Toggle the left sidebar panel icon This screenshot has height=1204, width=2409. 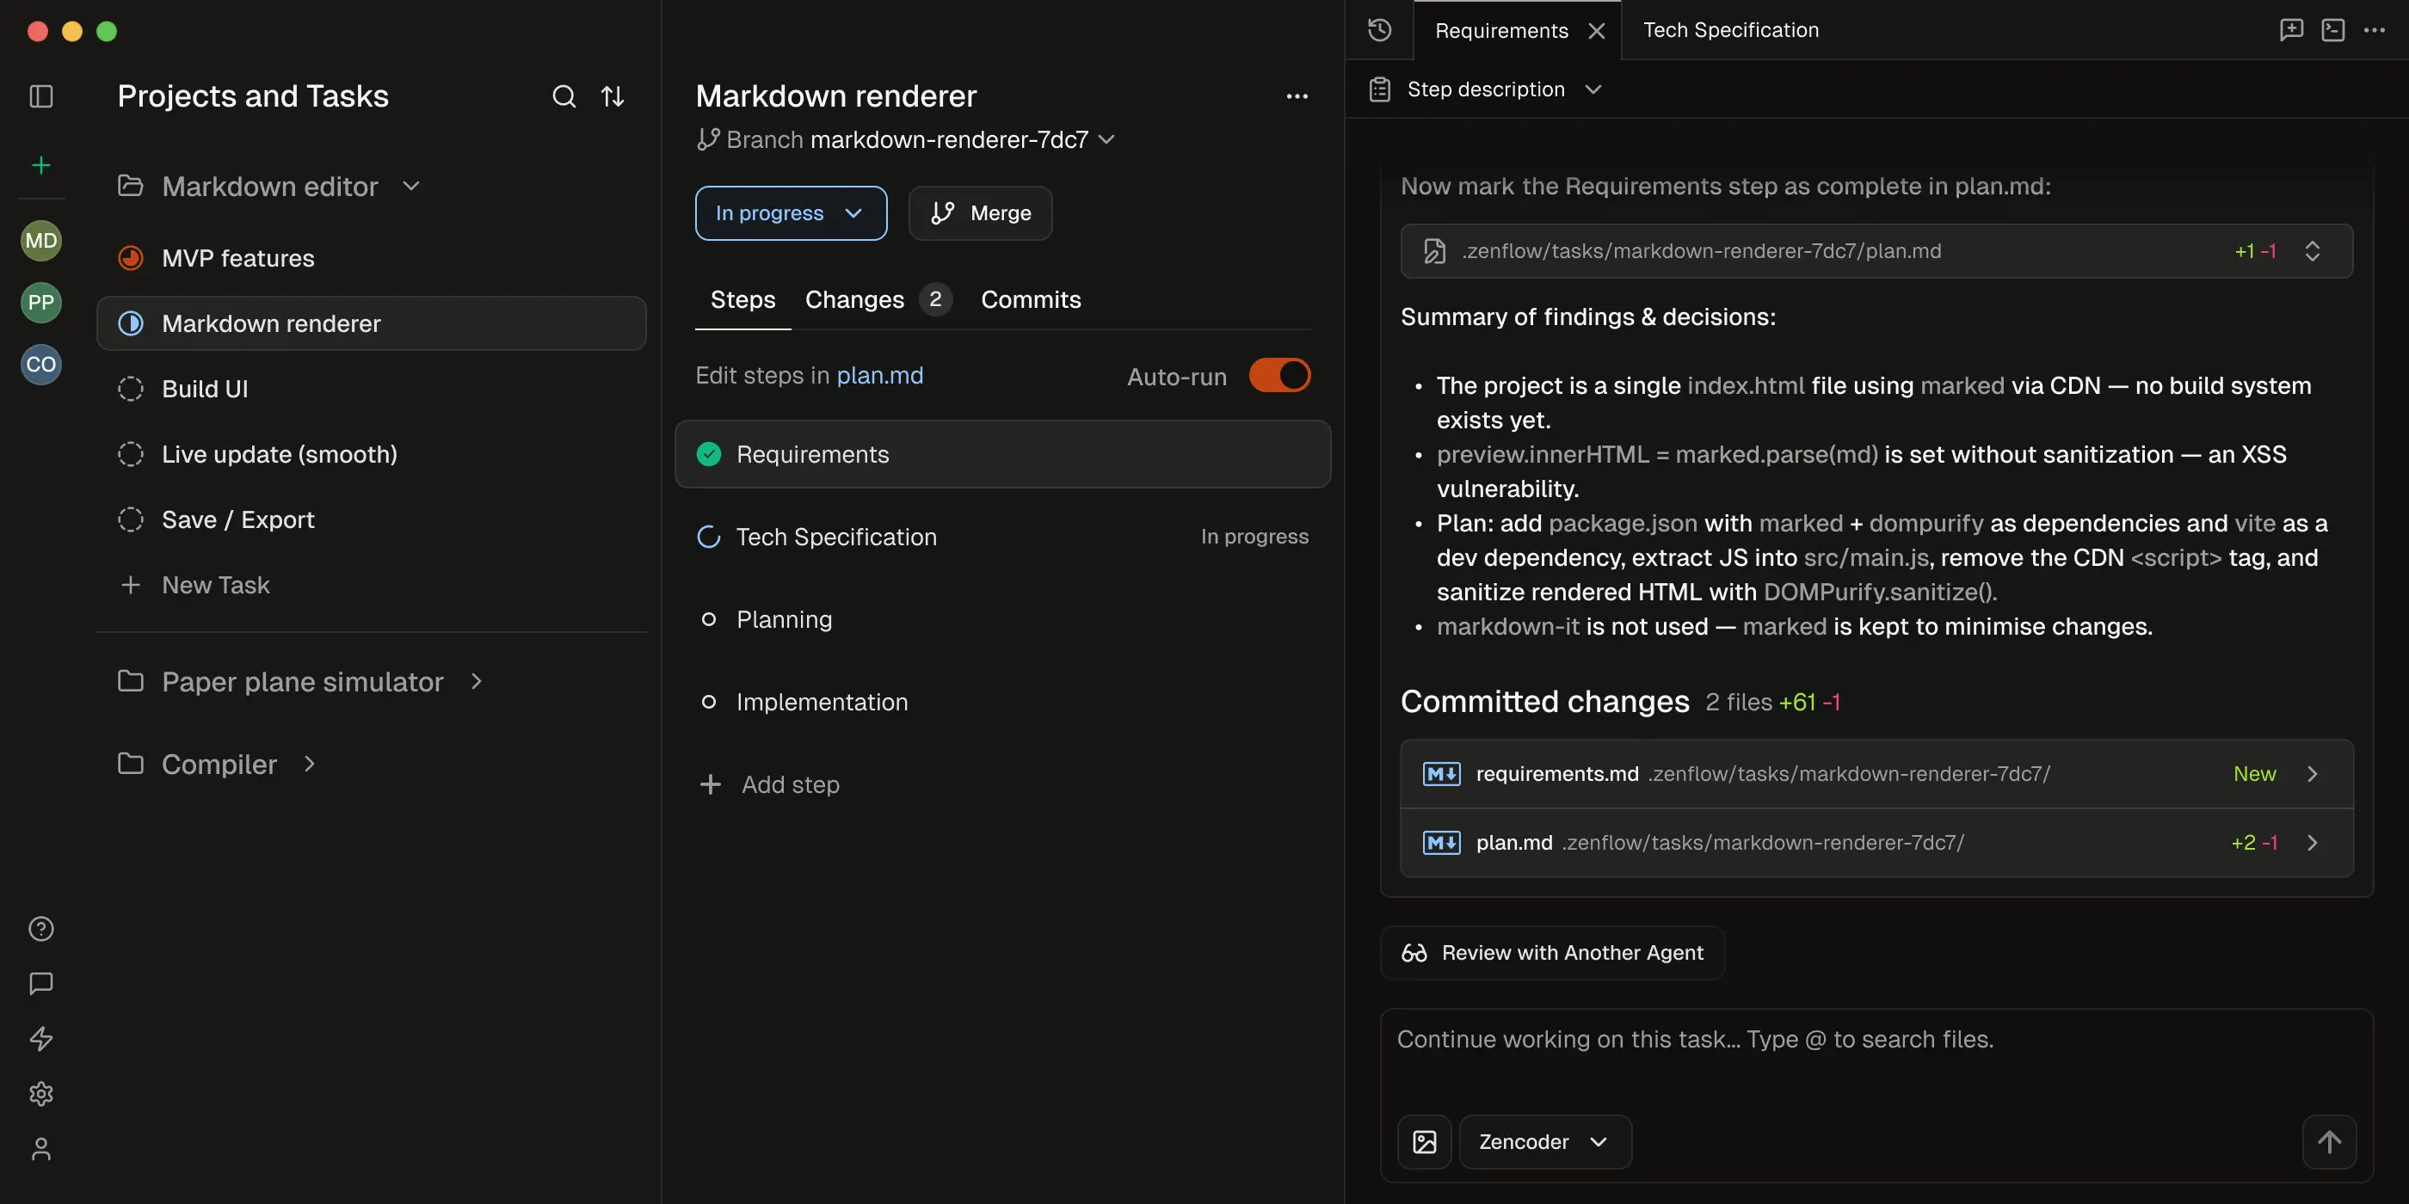coord(41,96)
